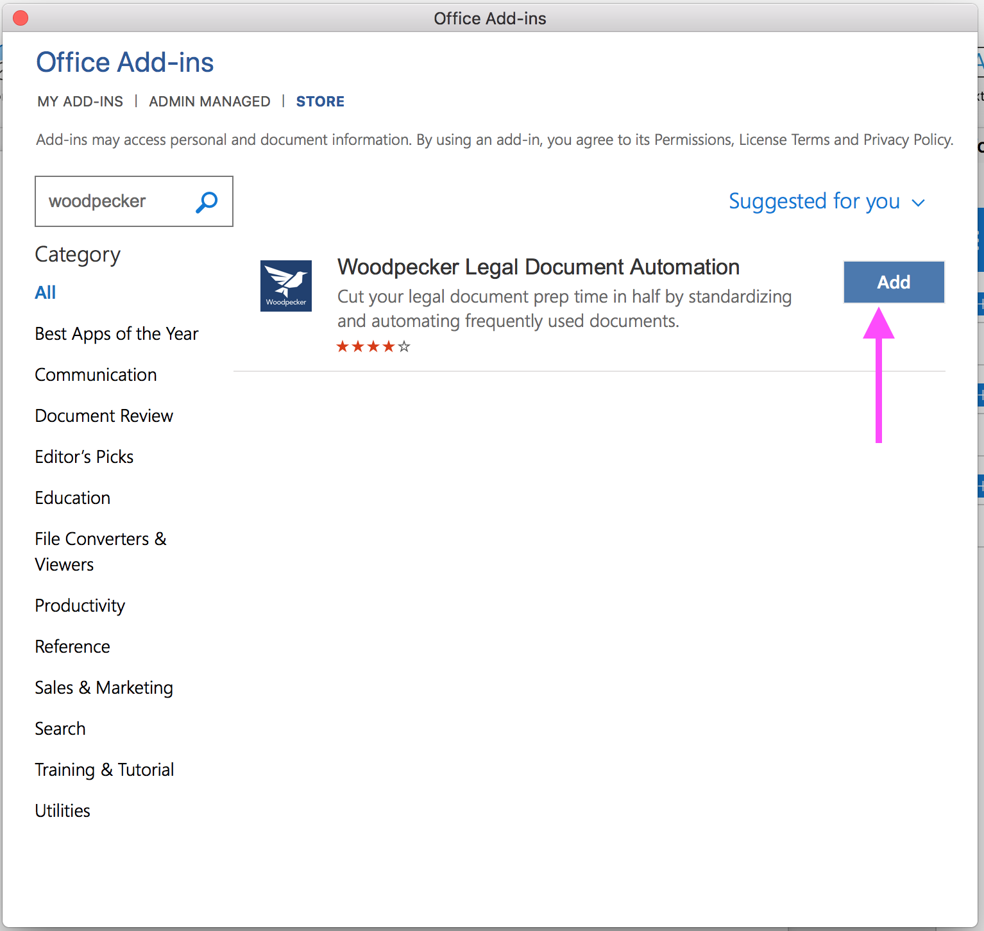Image resolution: width=984 pixels, height=931 pixels.
Task: Browse the Training & Tutorial category
Action: coord(105,770)
